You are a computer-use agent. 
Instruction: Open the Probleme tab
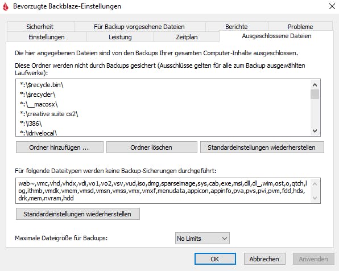(x=300, y=27)
